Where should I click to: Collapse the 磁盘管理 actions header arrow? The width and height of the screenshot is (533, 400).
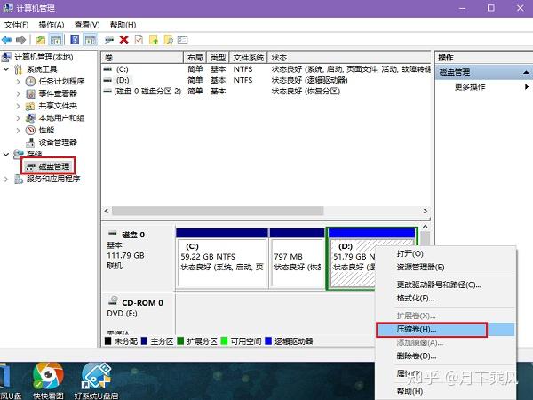tap(526, 72)
